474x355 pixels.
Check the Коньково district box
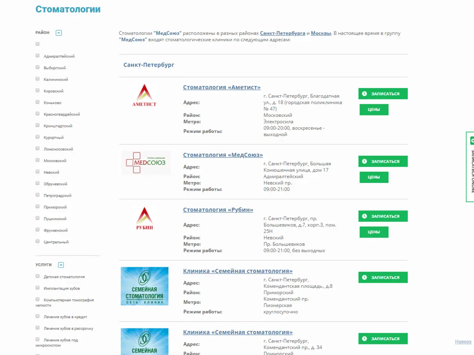37,102
